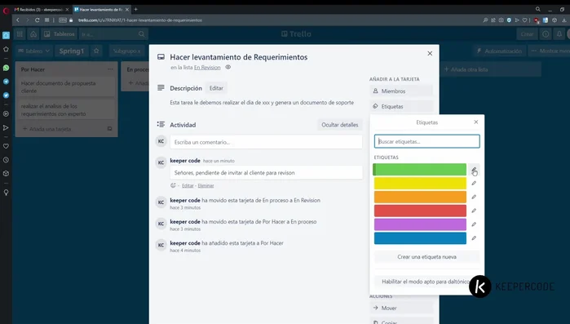The image size is (570, 324).
Task: Open the Miembros button
Action: [x=402, y=91]
